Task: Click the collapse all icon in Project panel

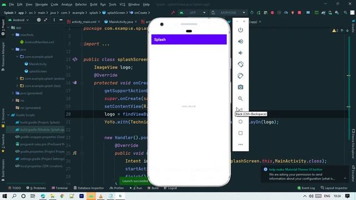Action: pos(46,20)
